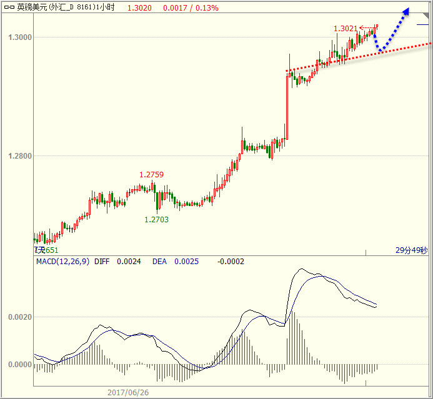
Task: Click the 29分49秒 countdown timer
Action: coord(411,250)
